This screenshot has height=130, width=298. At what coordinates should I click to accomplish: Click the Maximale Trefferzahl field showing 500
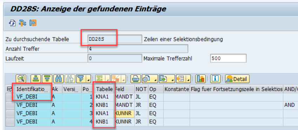[x=228, y=59]
